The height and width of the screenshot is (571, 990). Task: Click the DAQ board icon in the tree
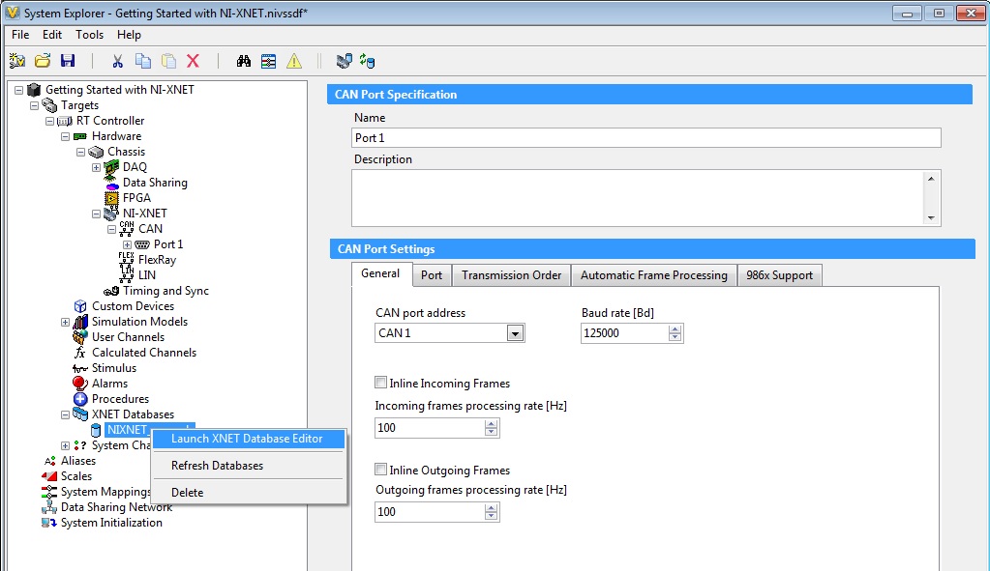pos(111,167)
